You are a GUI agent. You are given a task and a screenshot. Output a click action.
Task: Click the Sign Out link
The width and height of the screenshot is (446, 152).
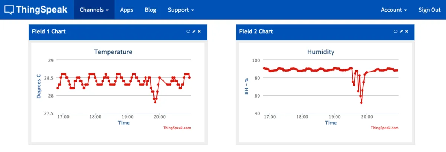[429, 10]
